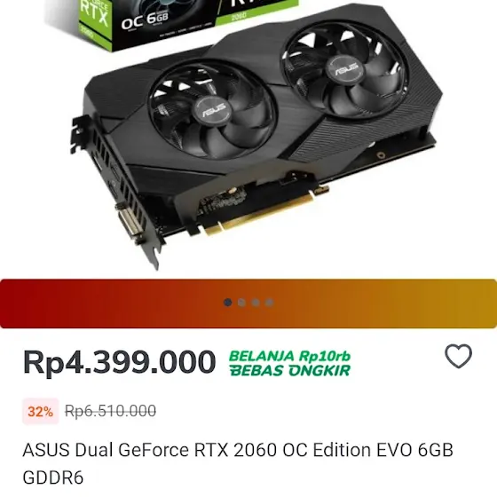Add product to wishlist with heart icon

[458, 356]
